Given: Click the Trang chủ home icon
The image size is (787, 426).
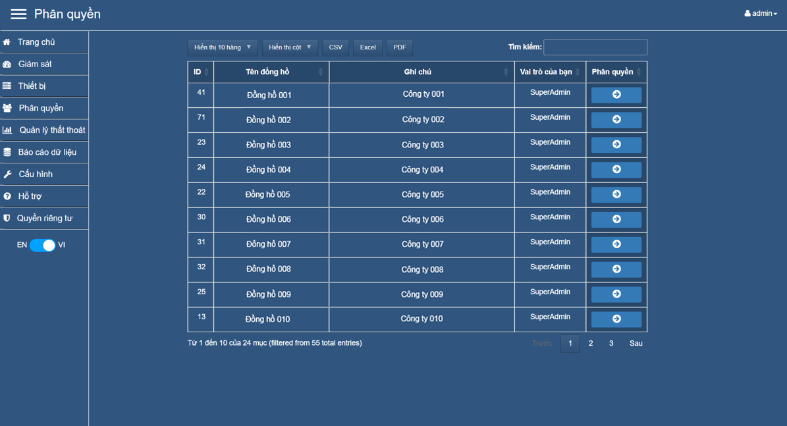Looking at the screenshot, I should point(7,42).
